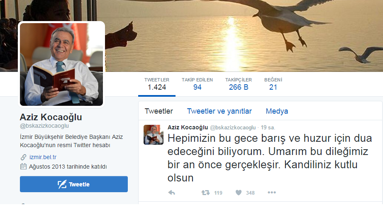
Task: Click the feather quill icon on Tweetle button
Action: pyautogui.click(x=62, y=184)
